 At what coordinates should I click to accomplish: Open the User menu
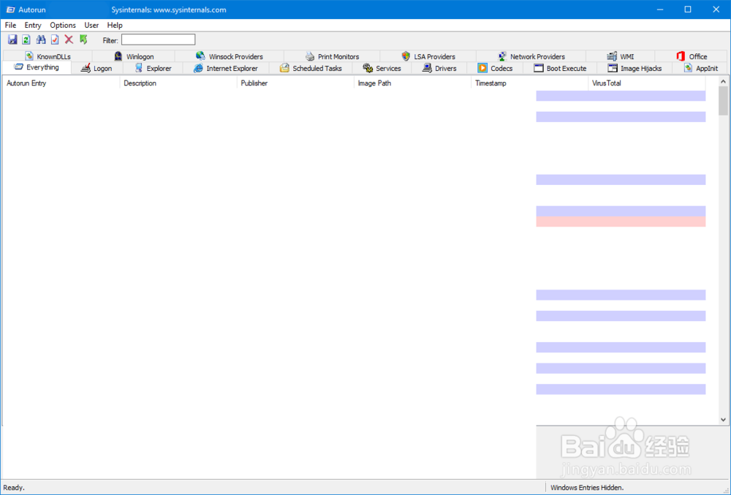pyautogui.click(x=91, y=25)
